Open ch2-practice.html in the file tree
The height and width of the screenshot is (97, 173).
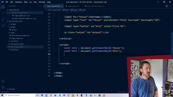pyautogui.click(x=17, y=44)
